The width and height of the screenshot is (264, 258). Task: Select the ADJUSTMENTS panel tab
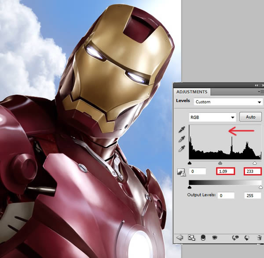coord(192,92)
